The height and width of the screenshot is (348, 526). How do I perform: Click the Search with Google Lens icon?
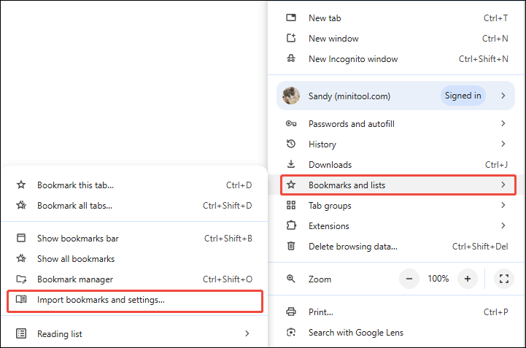(x=291, y=333)
